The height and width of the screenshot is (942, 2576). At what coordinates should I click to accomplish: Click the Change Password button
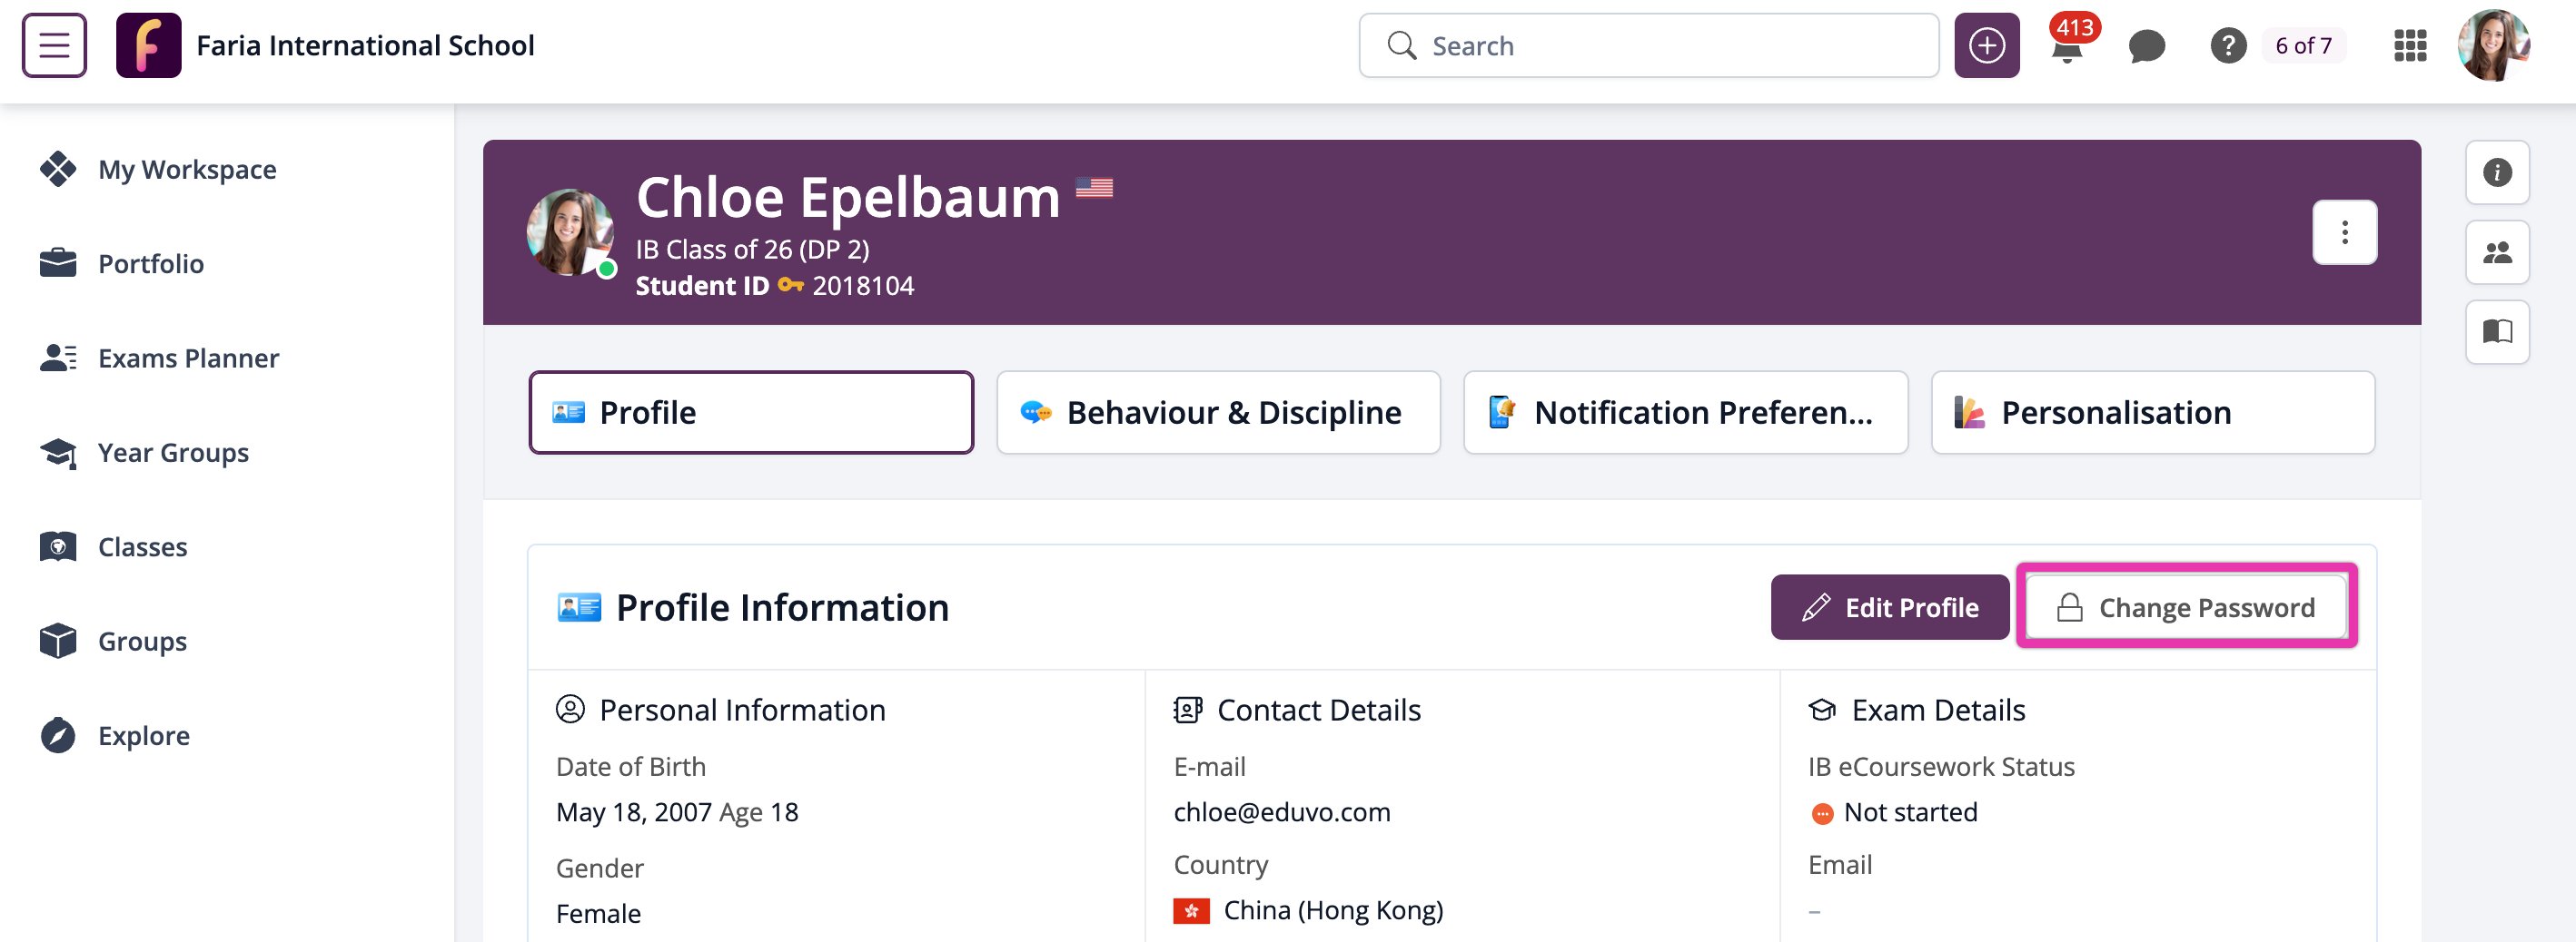coord(2186,607)
